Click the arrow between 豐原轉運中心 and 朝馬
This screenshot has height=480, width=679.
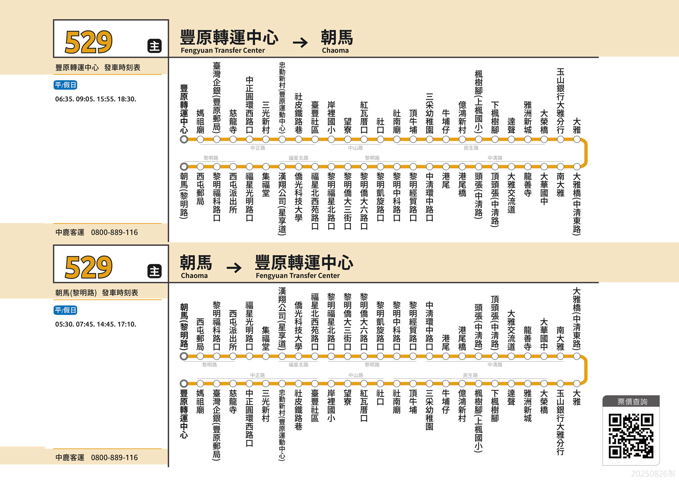[x=300, y=42]
